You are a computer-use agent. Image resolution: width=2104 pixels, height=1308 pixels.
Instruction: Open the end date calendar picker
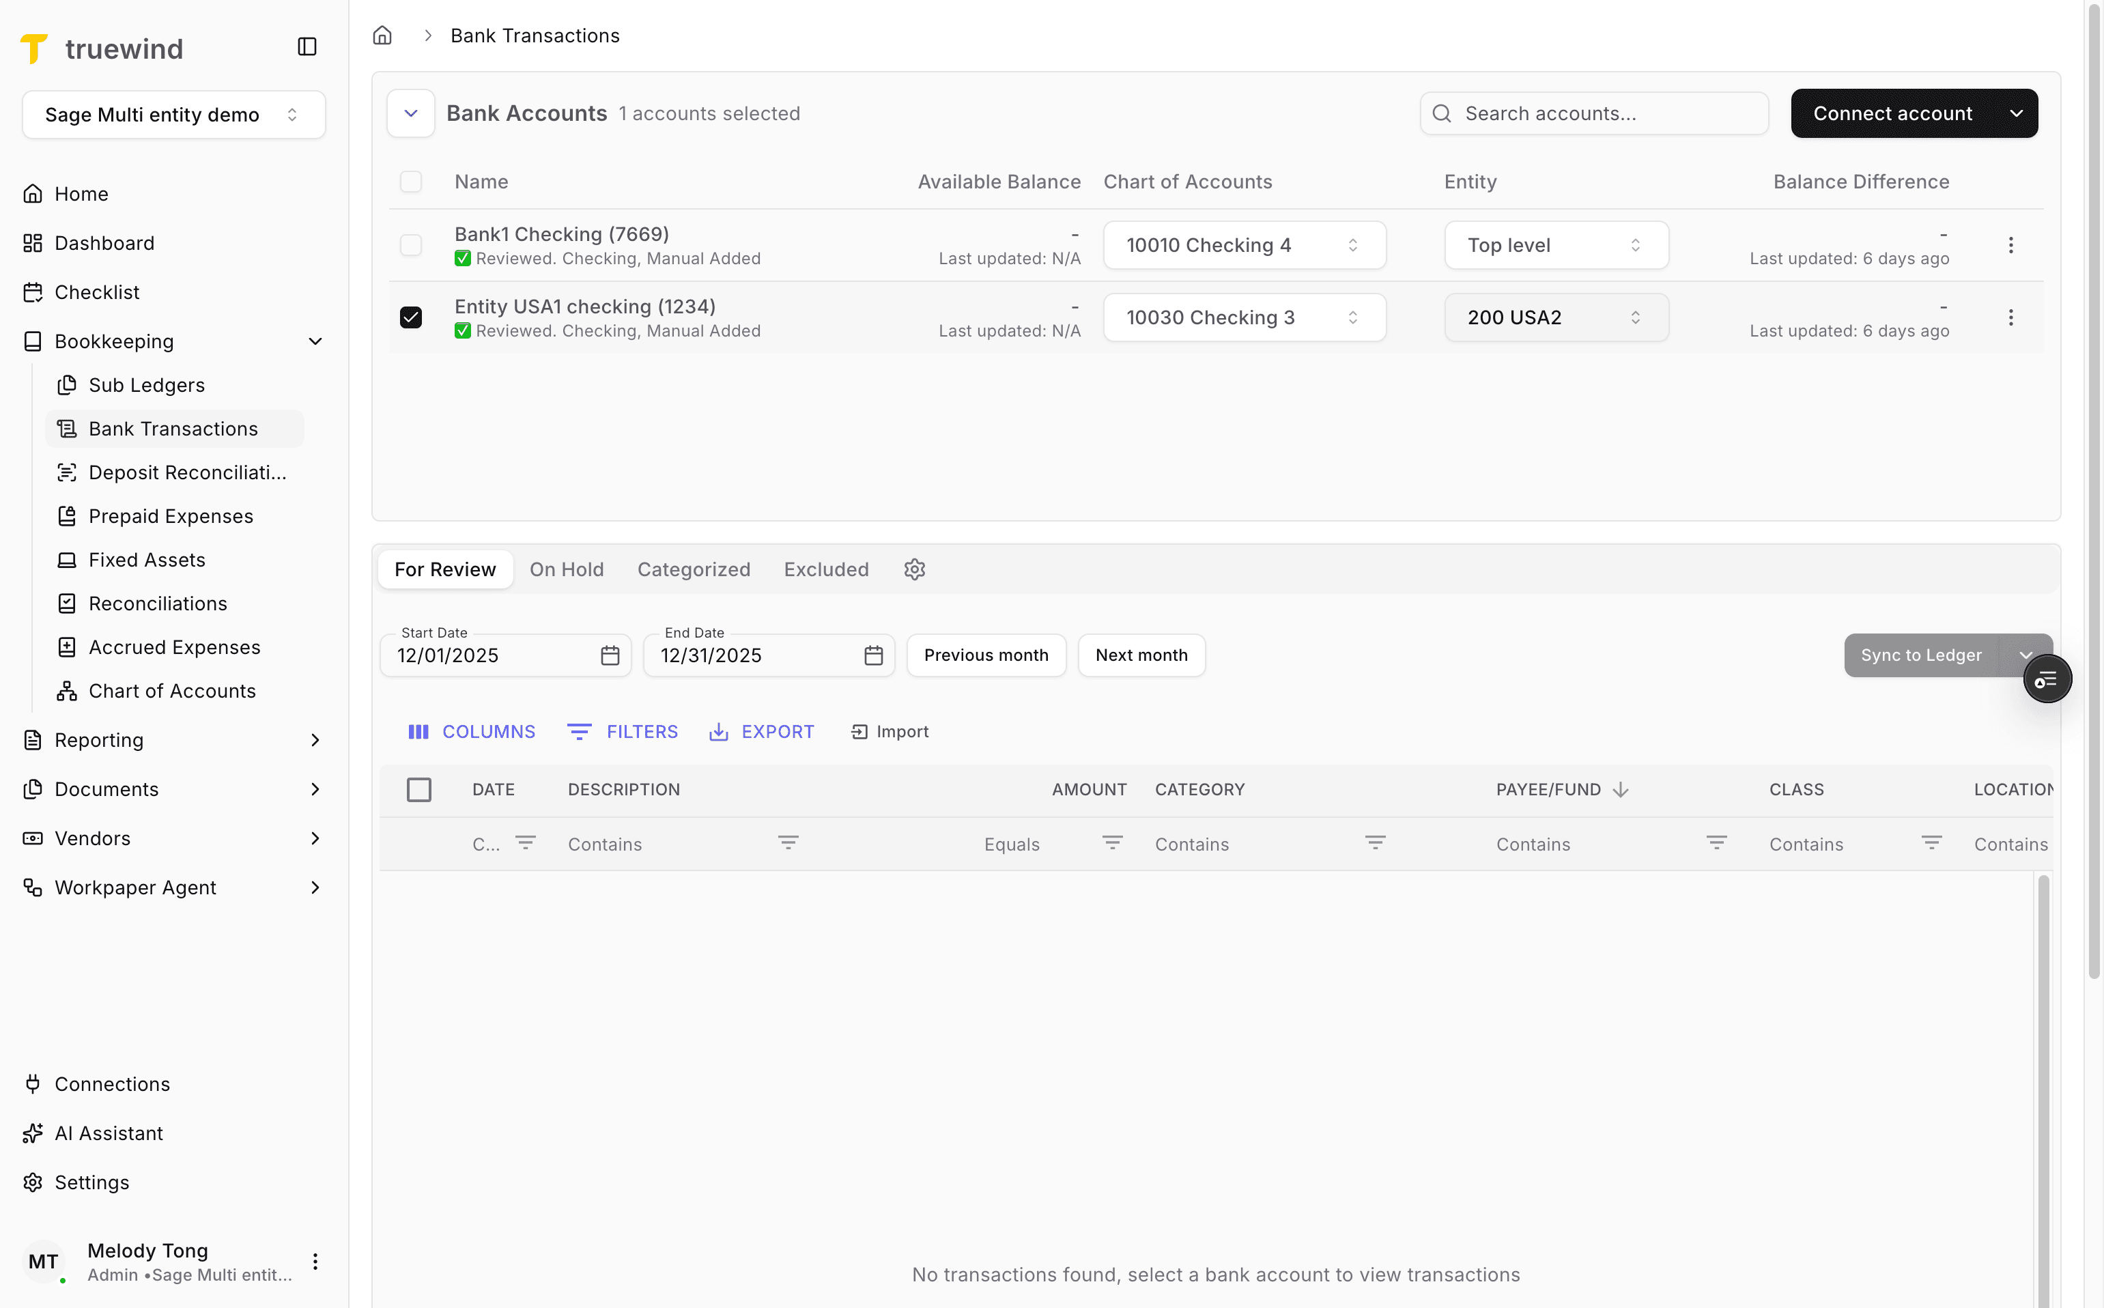coord(874,656)
